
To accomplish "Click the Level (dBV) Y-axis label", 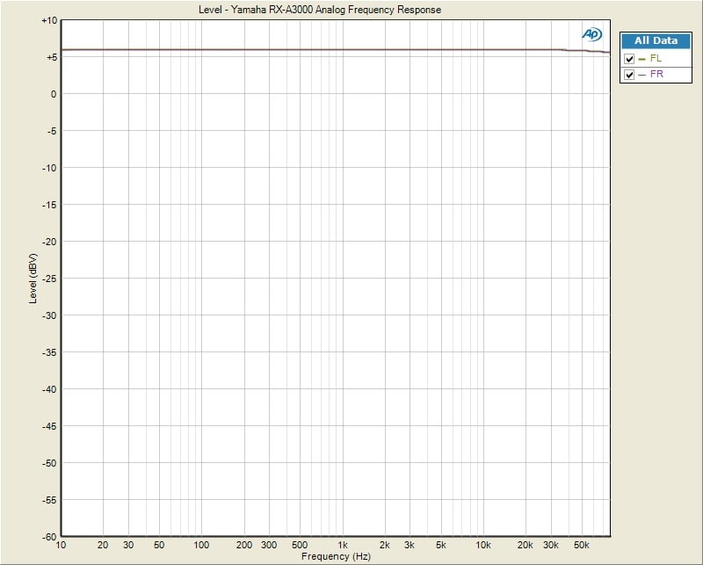I will pos(33,279).
